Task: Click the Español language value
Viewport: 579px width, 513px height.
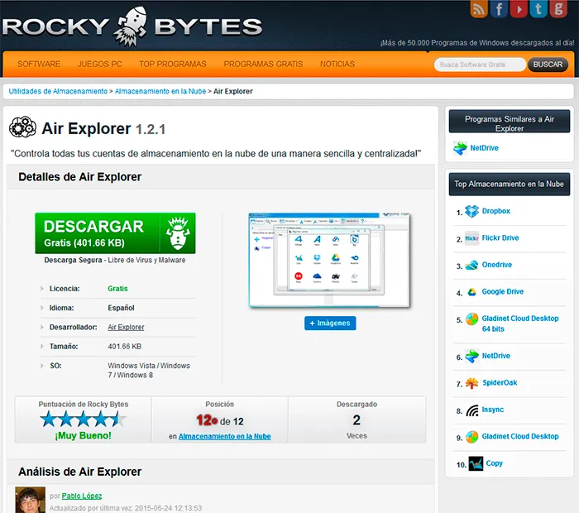Action: pyautogui.click(x=121, y=308)
